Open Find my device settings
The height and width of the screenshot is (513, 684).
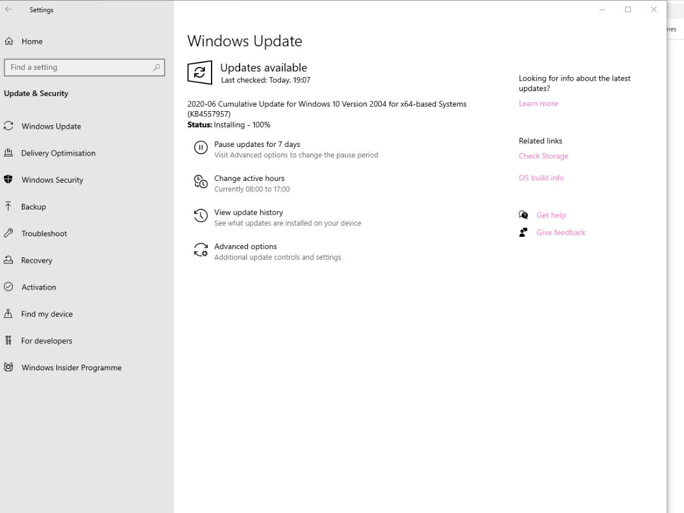[47, 314]
